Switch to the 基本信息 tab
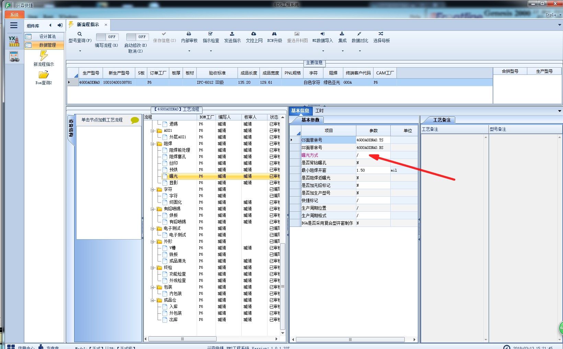This screenshot has width=563, height=349. pyautogui.click(x=300, y=110)
